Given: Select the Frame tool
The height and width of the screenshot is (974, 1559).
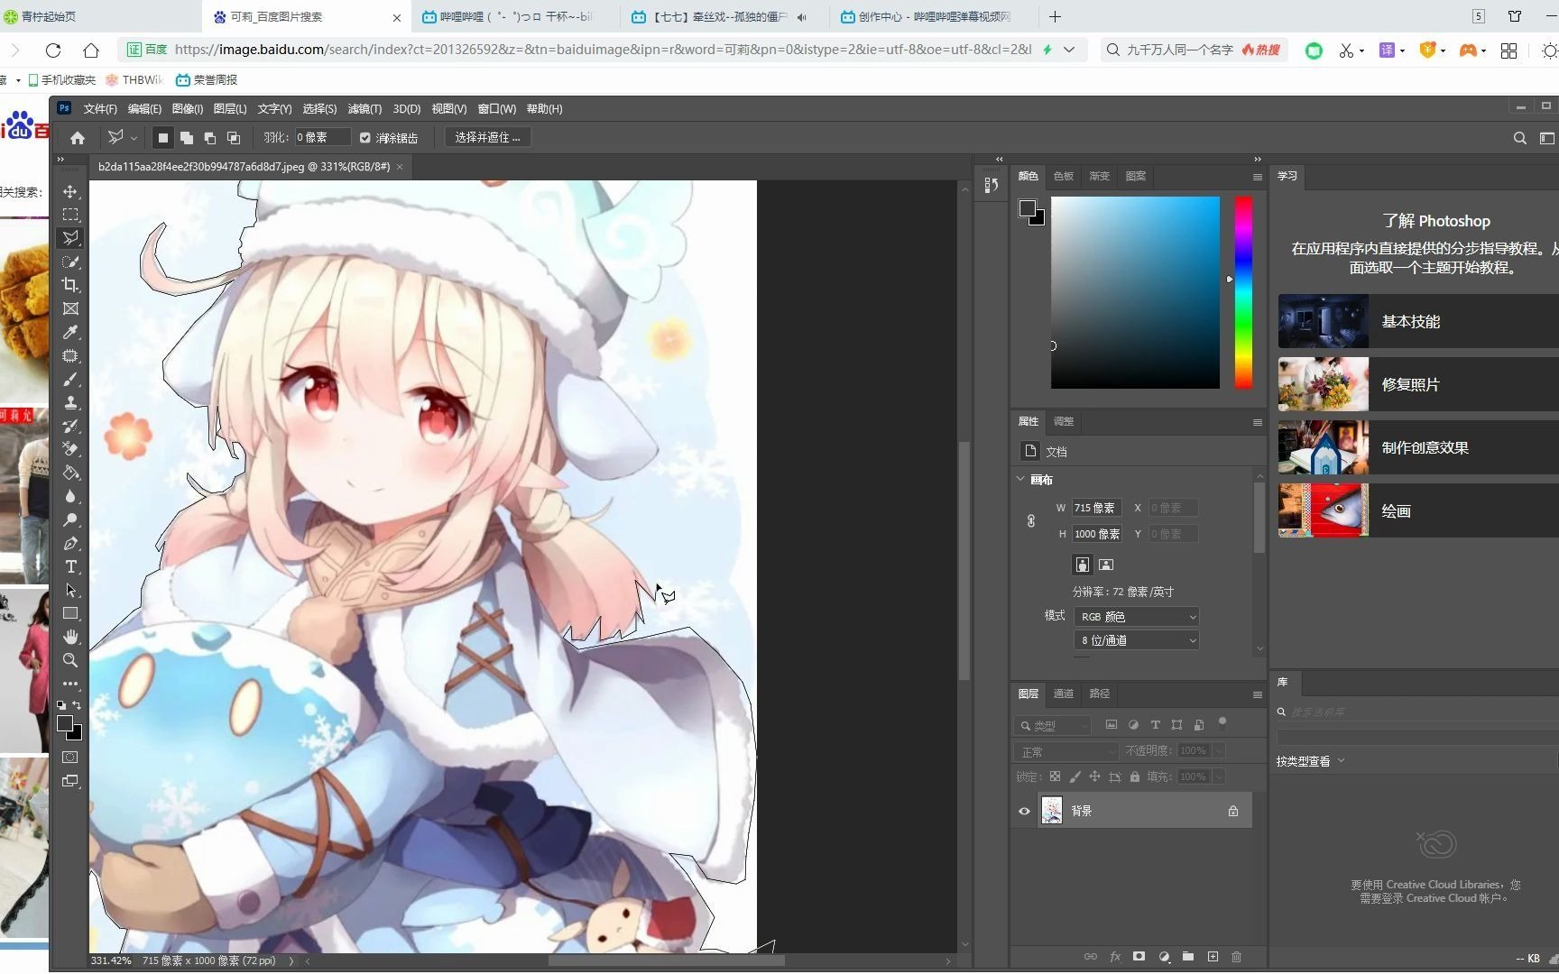Looking at the screenshot, I should (x=70, y=308).
